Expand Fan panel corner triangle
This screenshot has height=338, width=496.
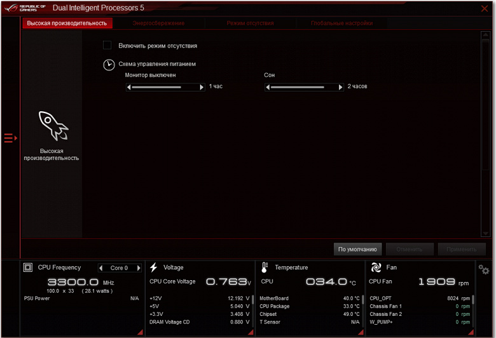(x=471, y=332)
